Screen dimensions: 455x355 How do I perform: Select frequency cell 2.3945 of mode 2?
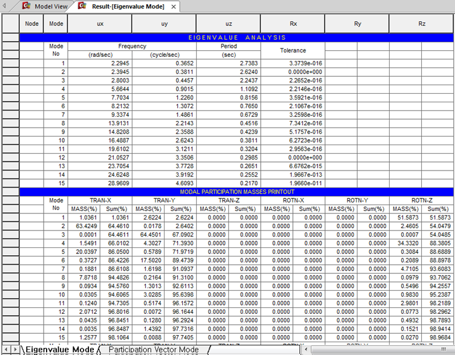(x=100, y=72)
